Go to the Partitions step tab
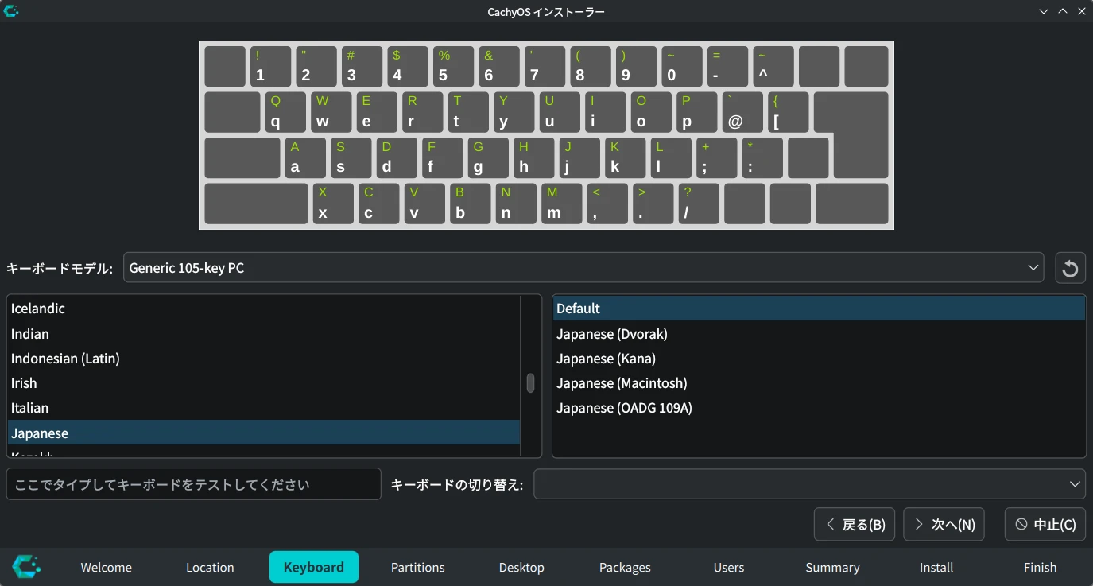This screenshot has height=586, width=1093. click(x=417, y=568)
